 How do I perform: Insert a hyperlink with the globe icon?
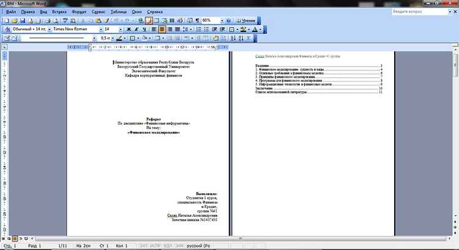[x=141, y=20]
